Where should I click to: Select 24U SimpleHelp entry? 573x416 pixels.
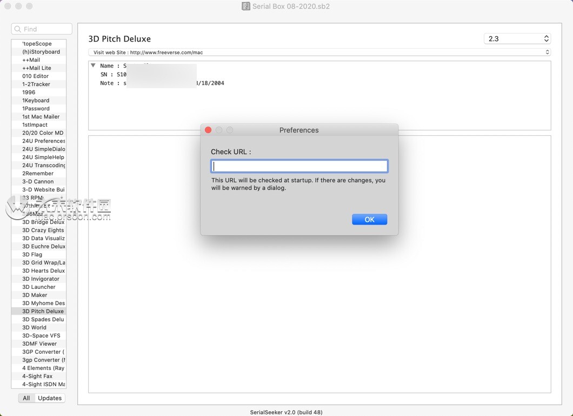click(x=39, y=157)
